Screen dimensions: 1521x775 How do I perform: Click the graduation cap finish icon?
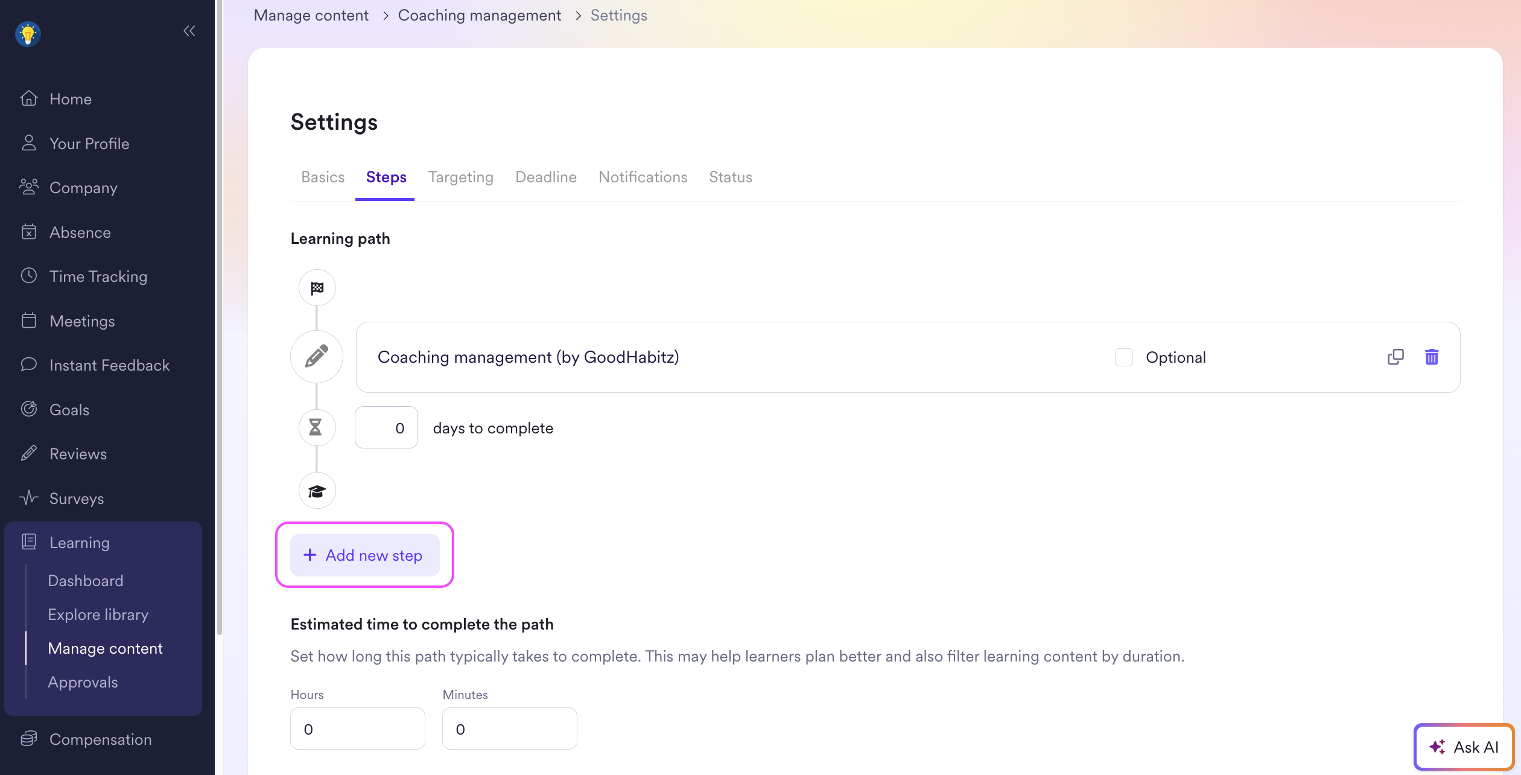coord(317,491)
